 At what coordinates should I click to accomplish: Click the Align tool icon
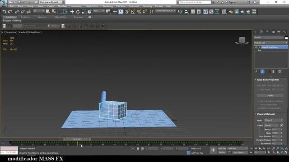(186, 12)
